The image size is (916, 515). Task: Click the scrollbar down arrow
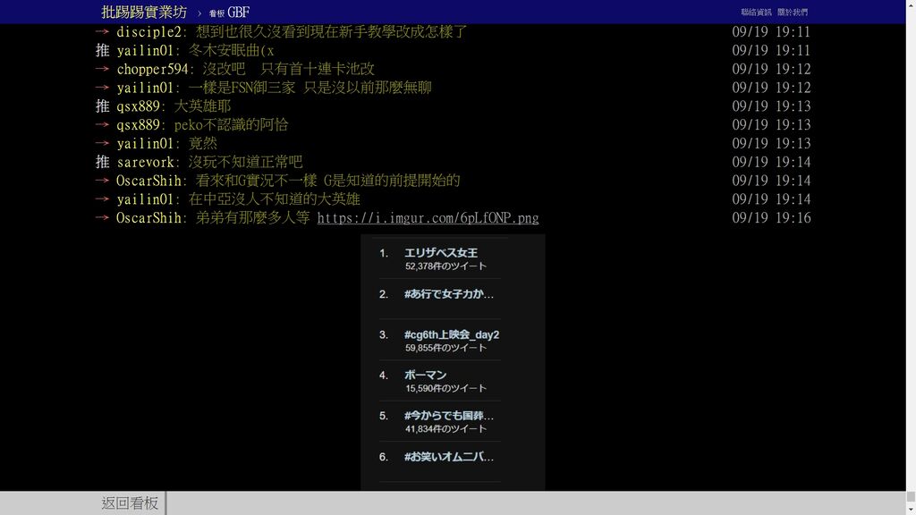coord(911,510)
